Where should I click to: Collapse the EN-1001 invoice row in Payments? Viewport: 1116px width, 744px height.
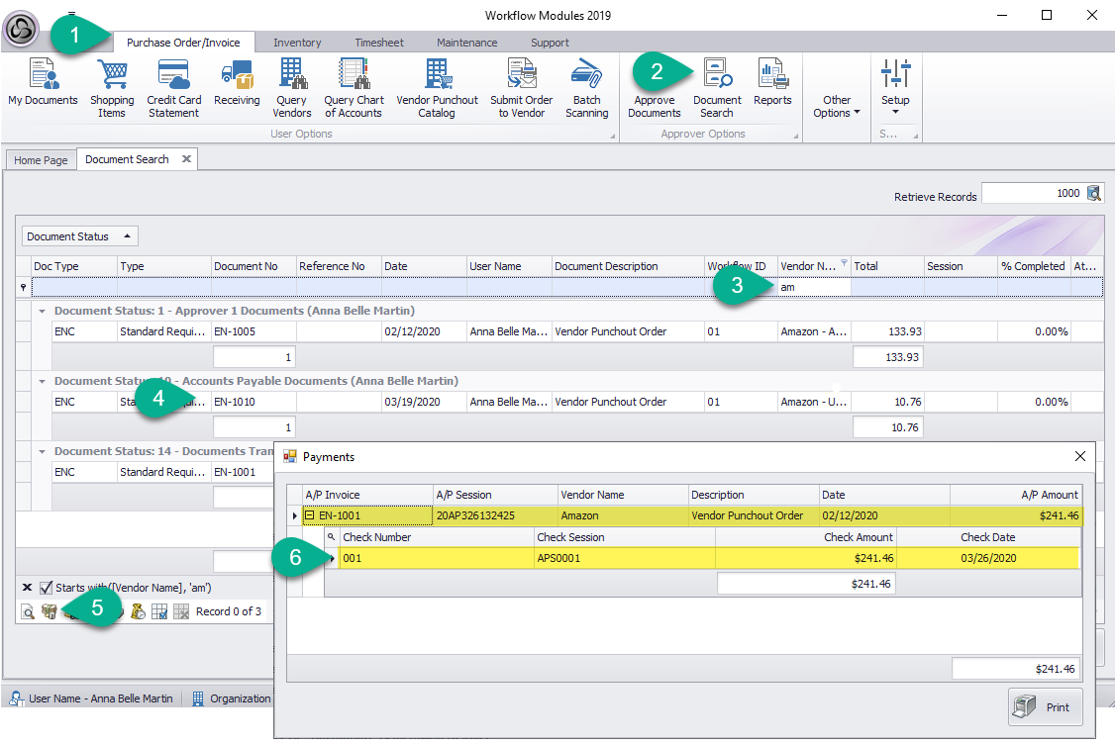click(x=309, y=515)
